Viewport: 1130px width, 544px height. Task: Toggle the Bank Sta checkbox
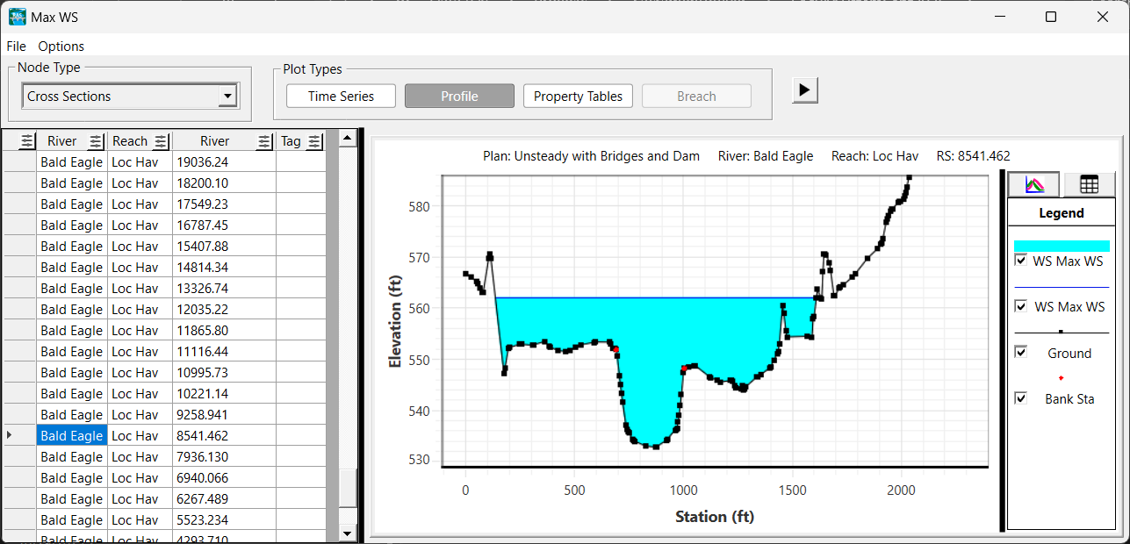tap(1020, 397)
